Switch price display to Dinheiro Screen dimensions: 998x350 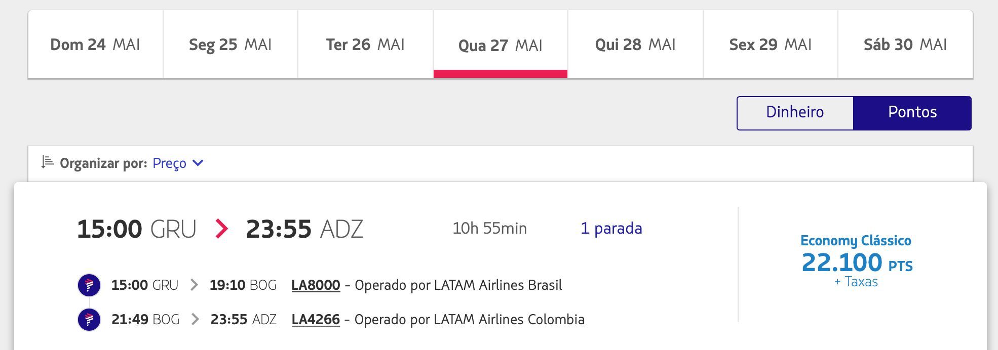[795, 113]
